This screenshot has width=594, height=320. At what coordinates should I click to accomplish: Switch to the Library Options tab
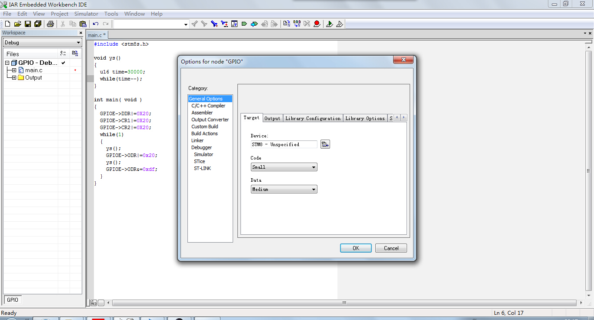click(x=365, y=118)
